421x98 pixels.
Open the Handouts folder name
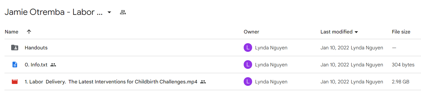coord(36,48)
